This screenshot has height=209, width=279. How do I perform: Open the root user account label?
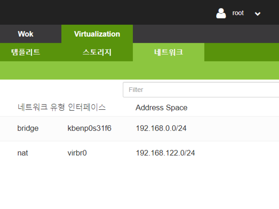coord(238,13)
